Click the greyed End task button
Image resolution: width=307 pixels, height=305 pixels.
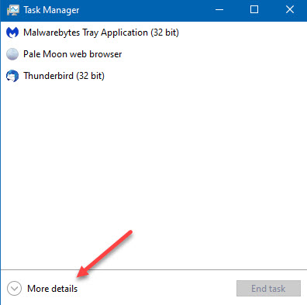[268, 288]
